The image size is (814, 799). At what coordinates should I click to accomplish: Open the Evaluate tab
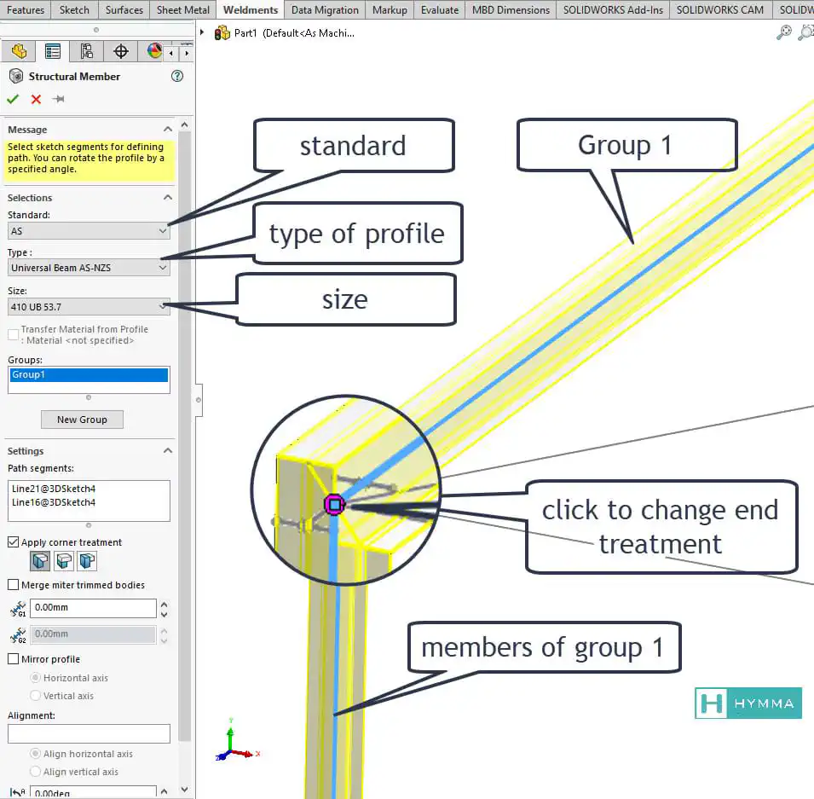[x=440, y=10]
